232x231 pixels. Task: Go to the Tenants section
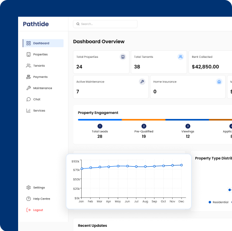pos(43,66)
